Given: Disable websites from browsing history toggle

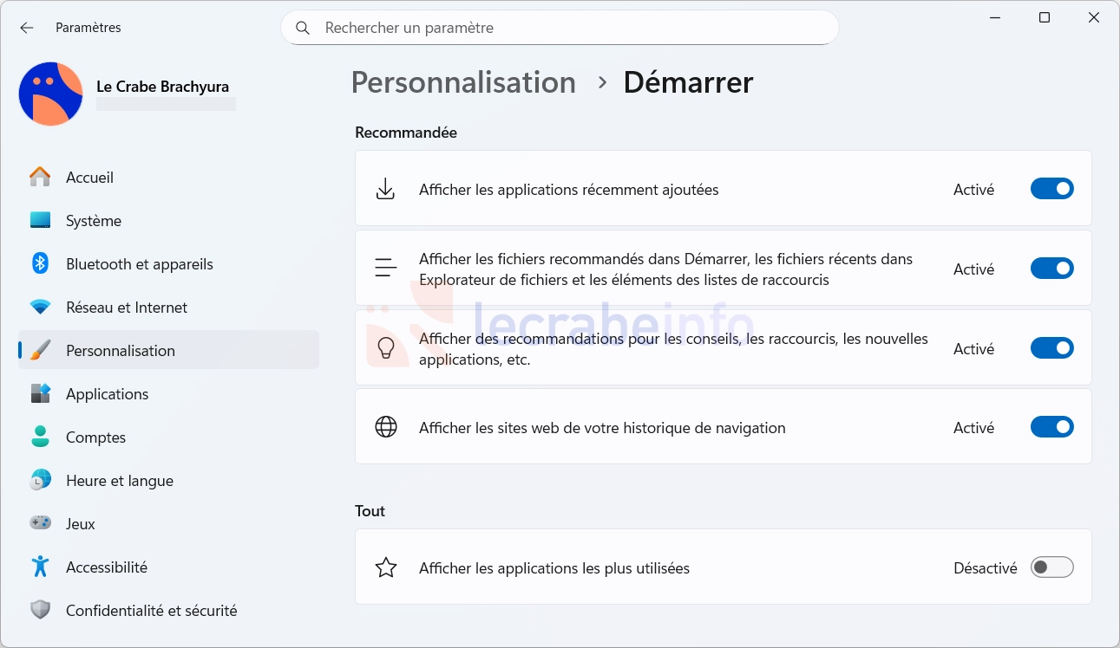Looking at the screenshot, I should click(1051, 427).
